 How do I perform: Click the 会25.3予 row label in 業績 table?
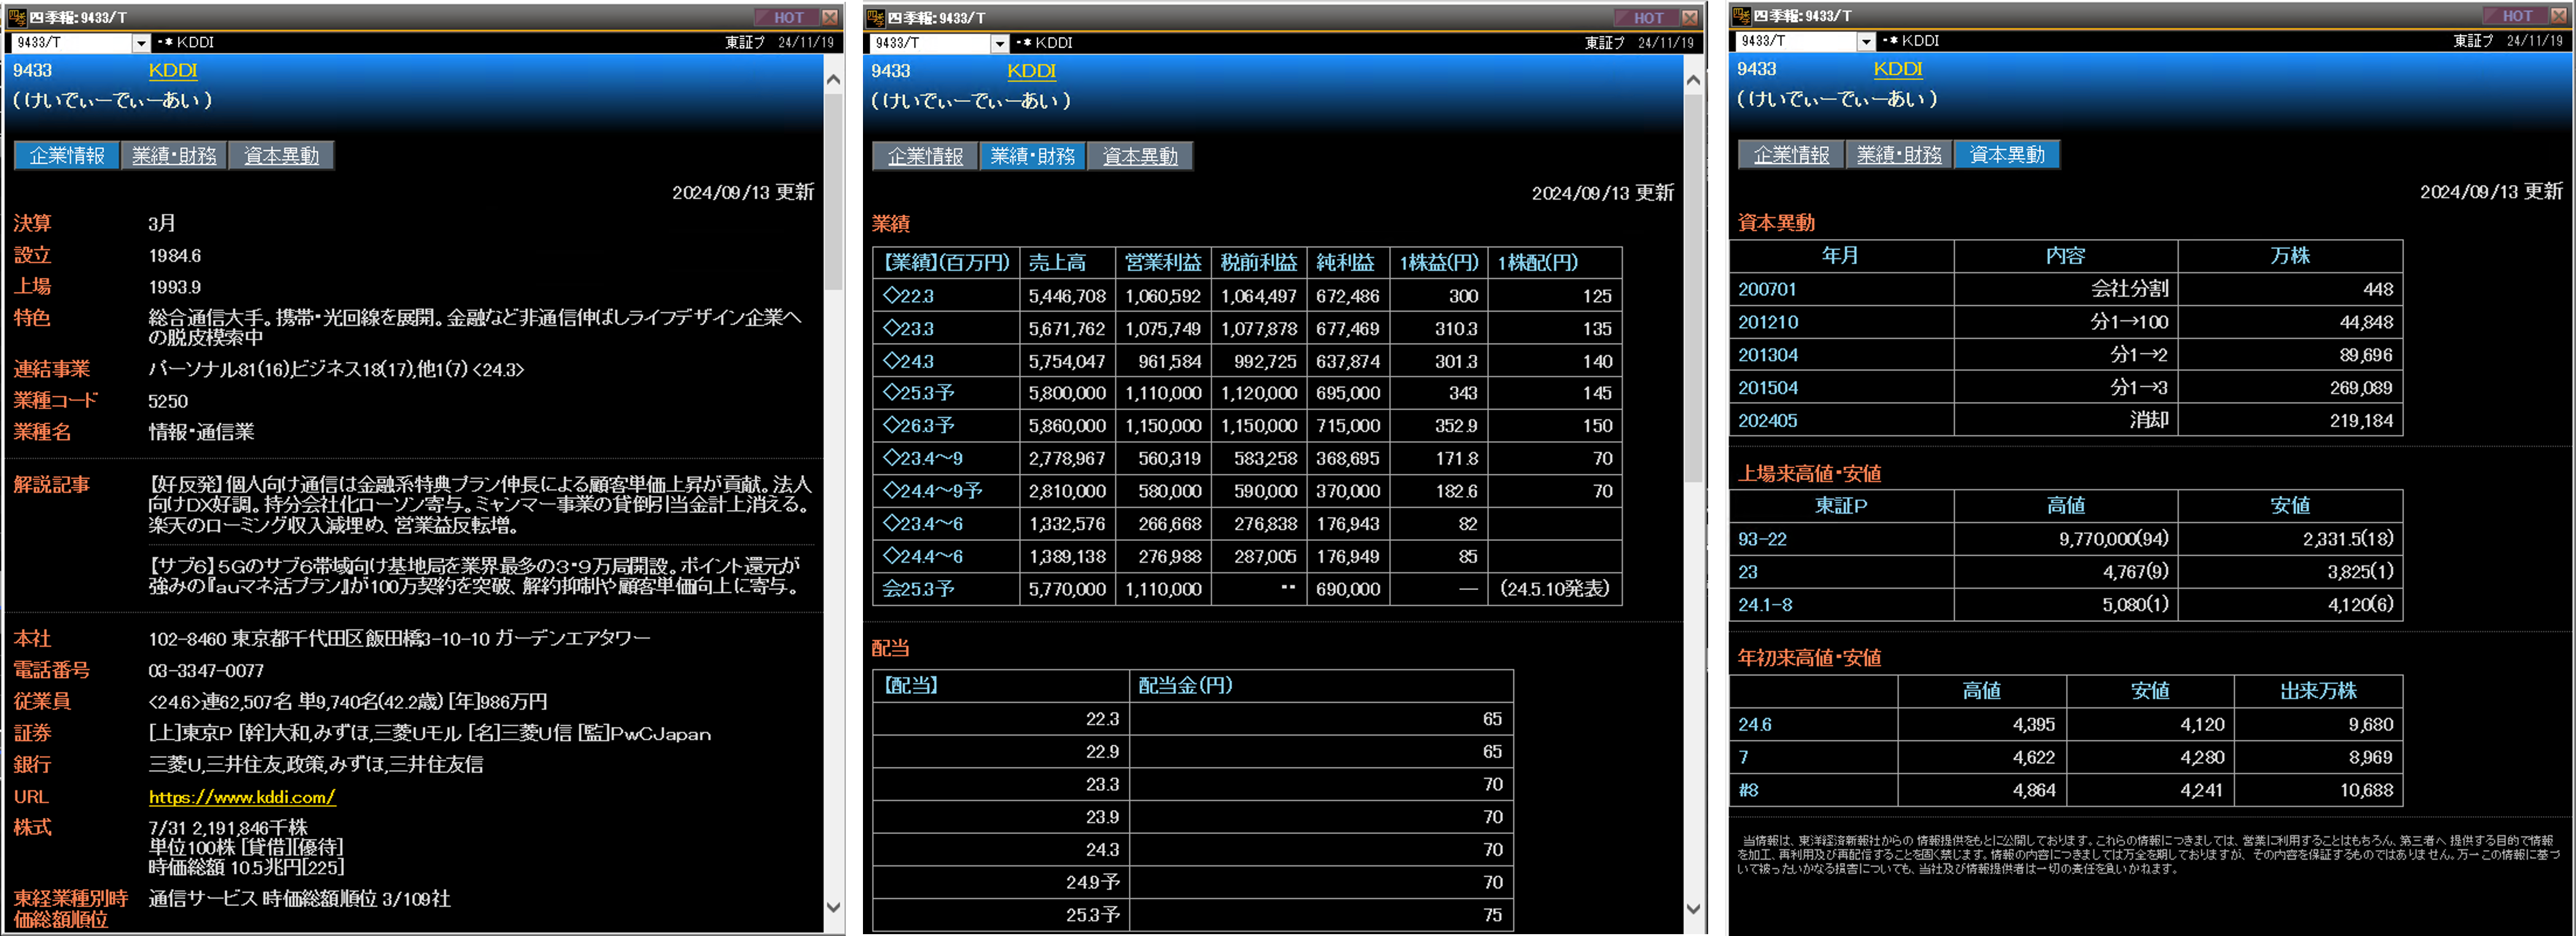point(918,589)
